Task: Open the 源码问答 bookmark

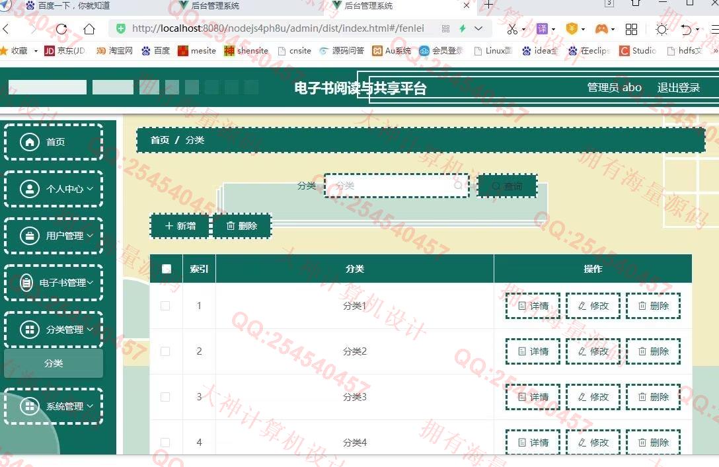Action: pyautogui.click(x=342, y=50)
